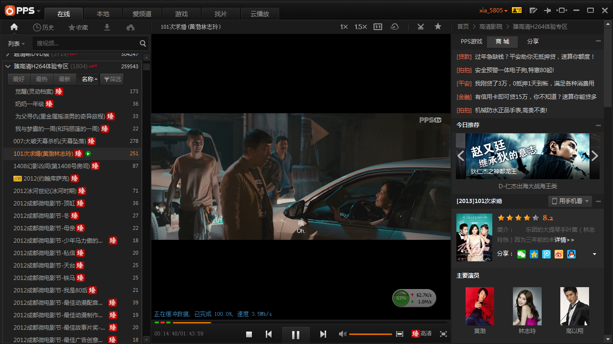This screenshot has width=613, height=344.
Task: Expand 超清晰DVD版 category
Action: pos(8,54)
